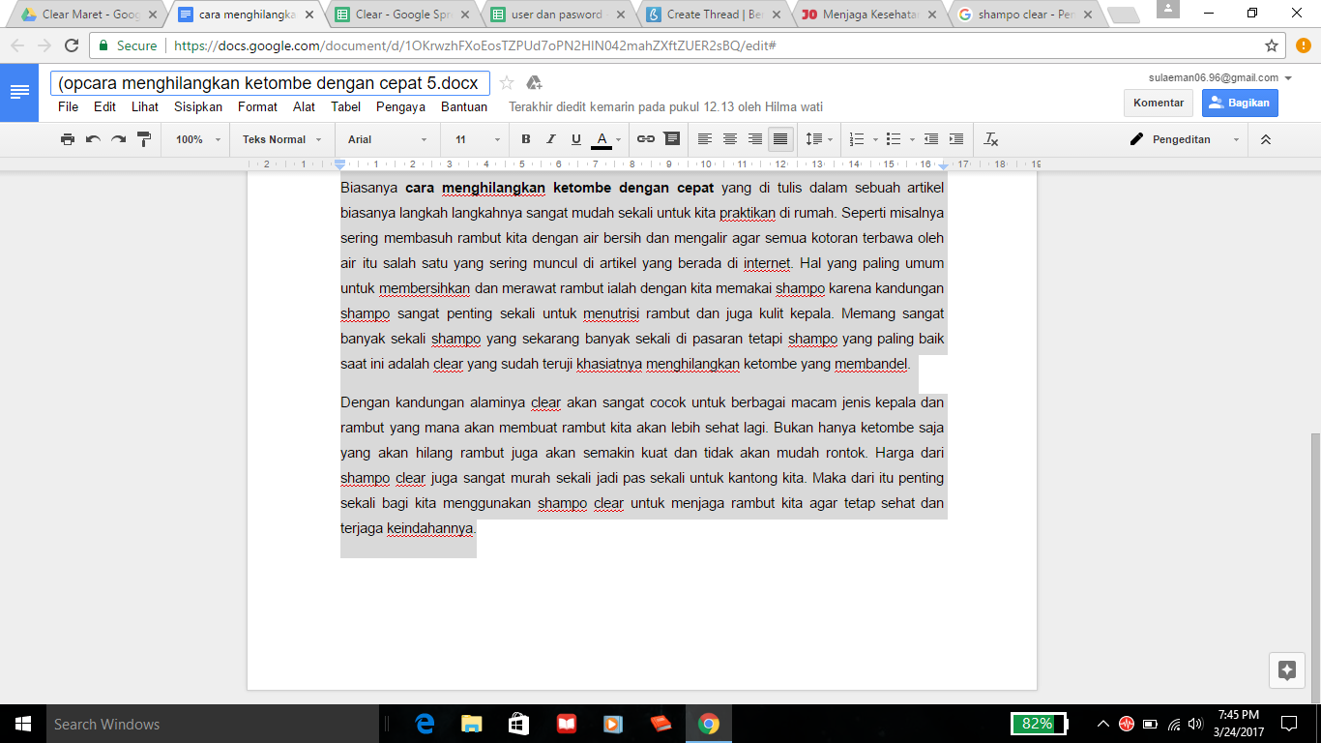Viewport: 1321px width, 743px height.
Task: Switch to the user dan pasword tab
Action: [558, 15]
